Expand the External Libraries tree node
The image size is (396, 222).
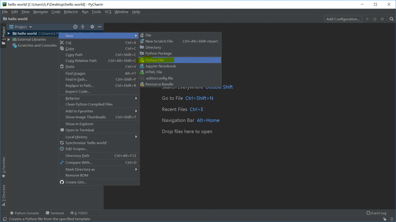click(9, 39)
